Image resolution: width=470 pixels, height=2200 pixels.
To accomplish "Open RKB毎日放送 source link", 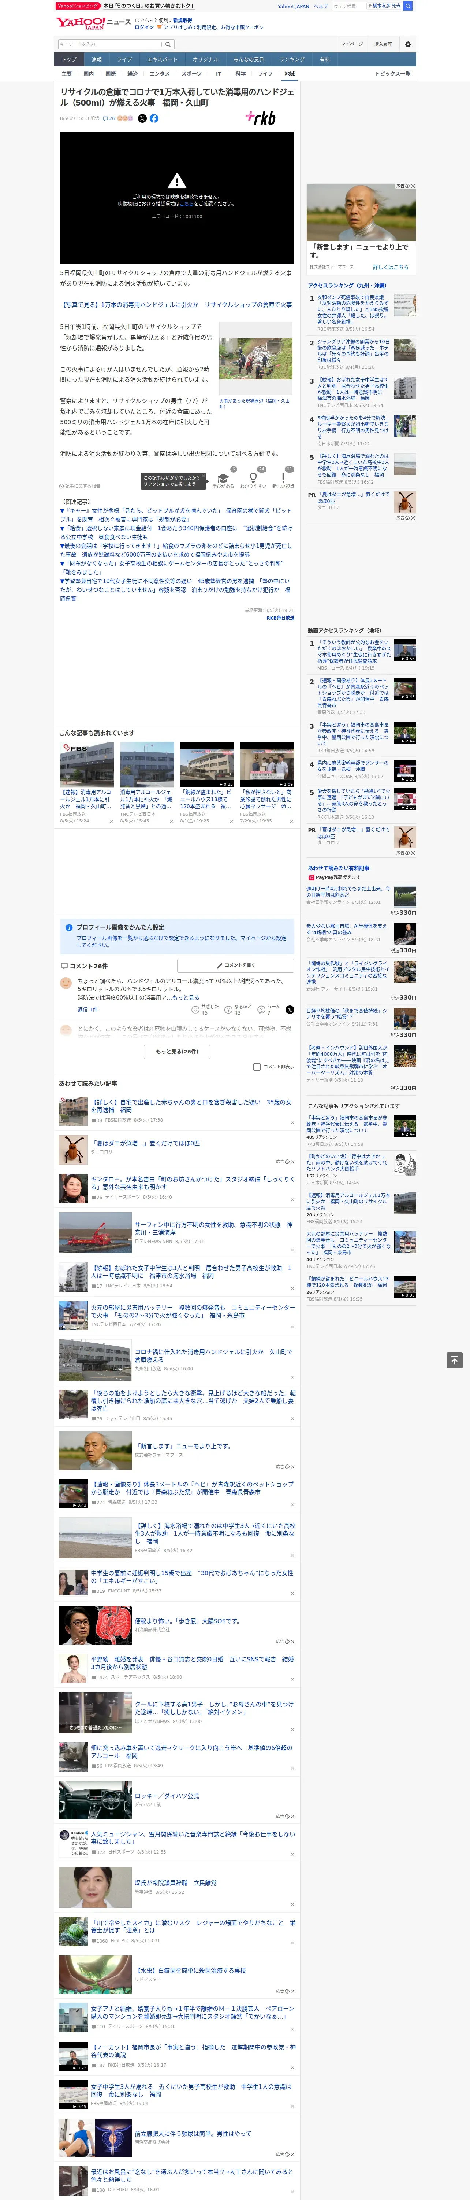I will click(x=281, y=617).
